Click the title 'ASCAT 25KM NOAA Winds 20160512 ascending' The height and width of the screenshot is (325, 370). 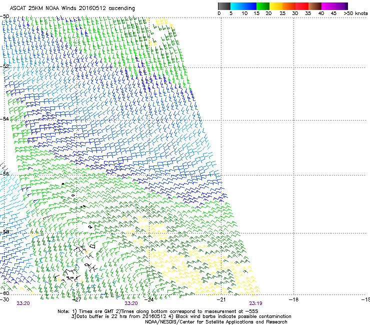[x=72, y=8]
